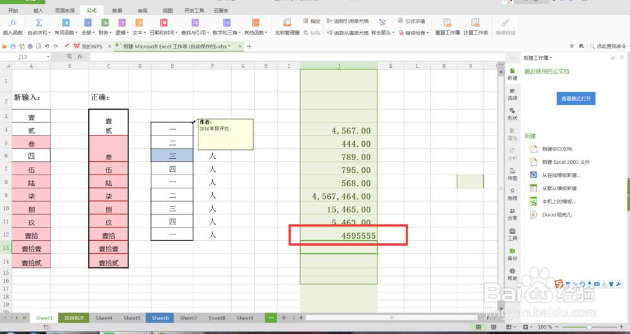Click the Backup (备份) sidebar icon
630x334 pixels.
tap(512, 255)
